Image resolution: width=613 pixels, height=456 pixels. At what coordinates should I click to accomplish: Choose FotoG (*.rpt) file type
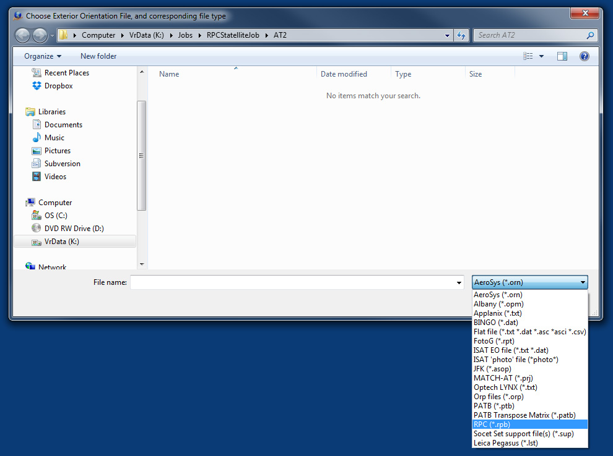tap(530, 341)
